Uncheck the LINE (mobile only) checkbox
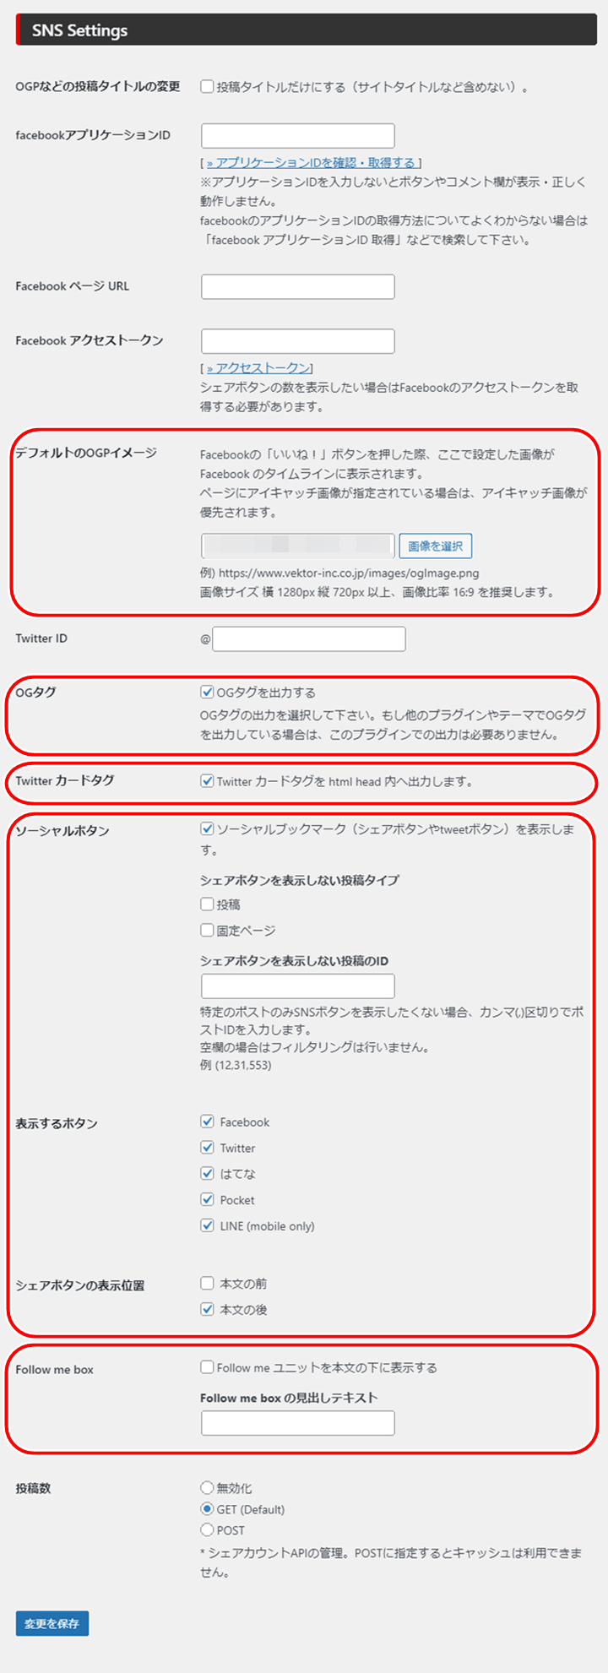This screenshot has height=1673, width=608. click(x=207, y=1226)
